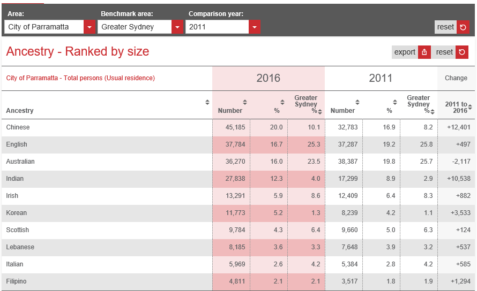The image size is (477, 291).
Task: Click City of Parramatta Total persons subtitle
Action: 80,78
